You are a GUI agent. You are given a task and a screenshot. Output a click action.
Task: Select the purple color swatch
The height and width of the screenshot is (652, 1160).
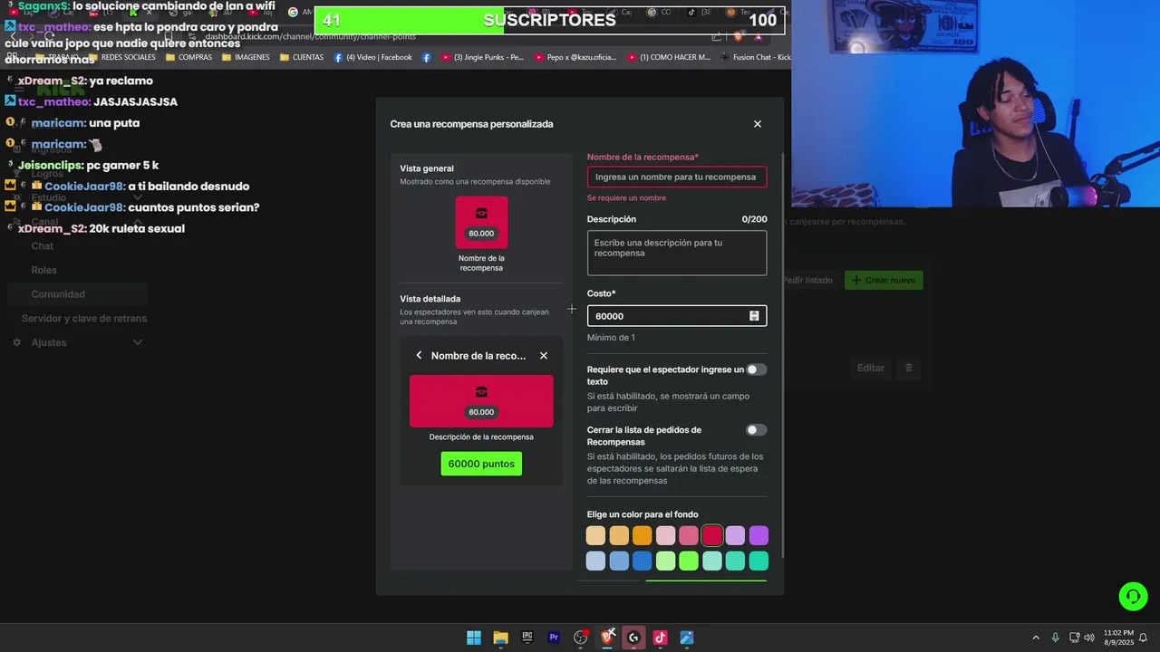[x=759, y=536]
